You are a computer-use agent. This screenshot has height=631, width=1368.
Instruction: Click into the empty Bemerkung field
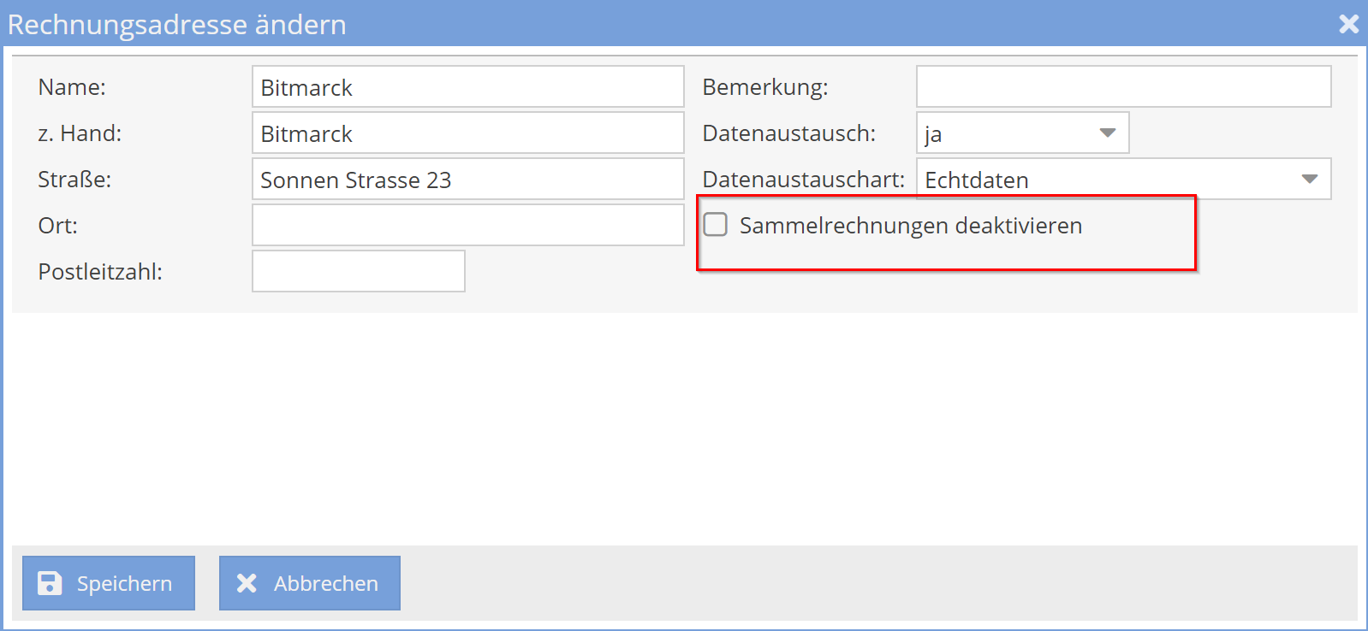[1123, 86]
